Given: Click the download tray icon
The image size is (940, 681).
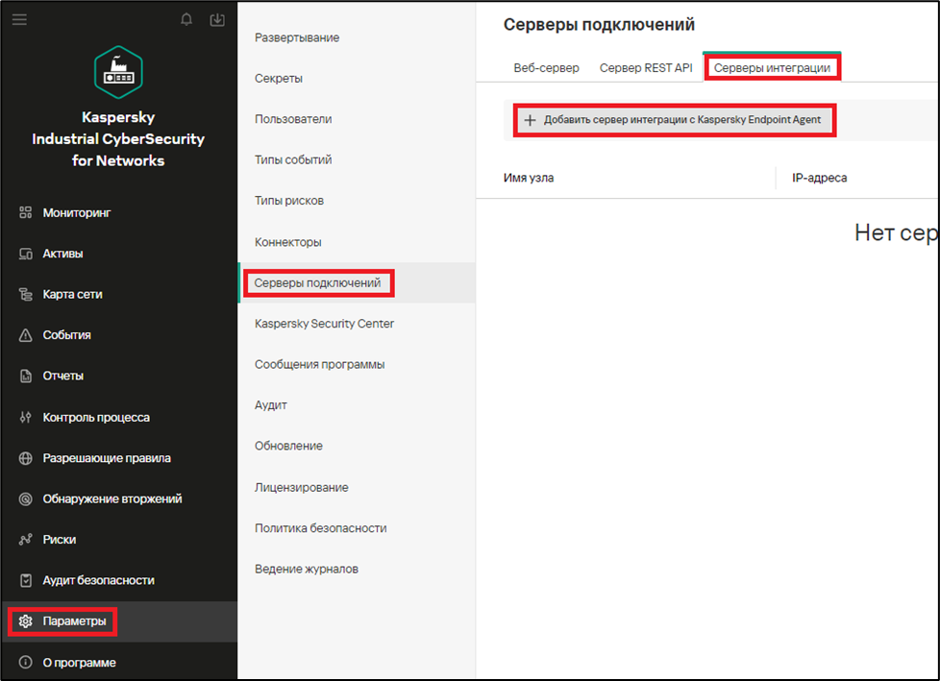Looking at the screenshot, I should (217, 20).
